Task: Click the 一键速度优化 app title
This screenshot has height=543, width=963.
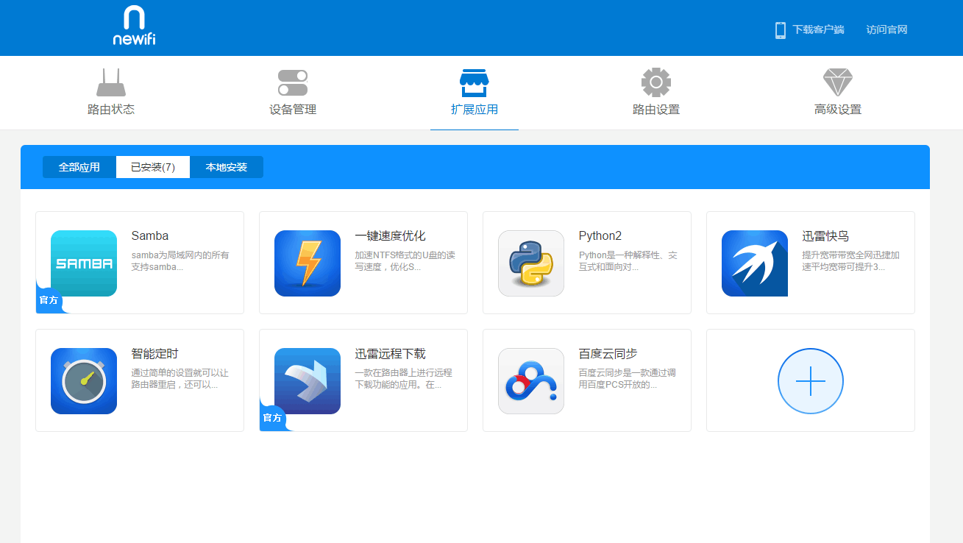Action: pyautogui.click(x=391, y=236)
